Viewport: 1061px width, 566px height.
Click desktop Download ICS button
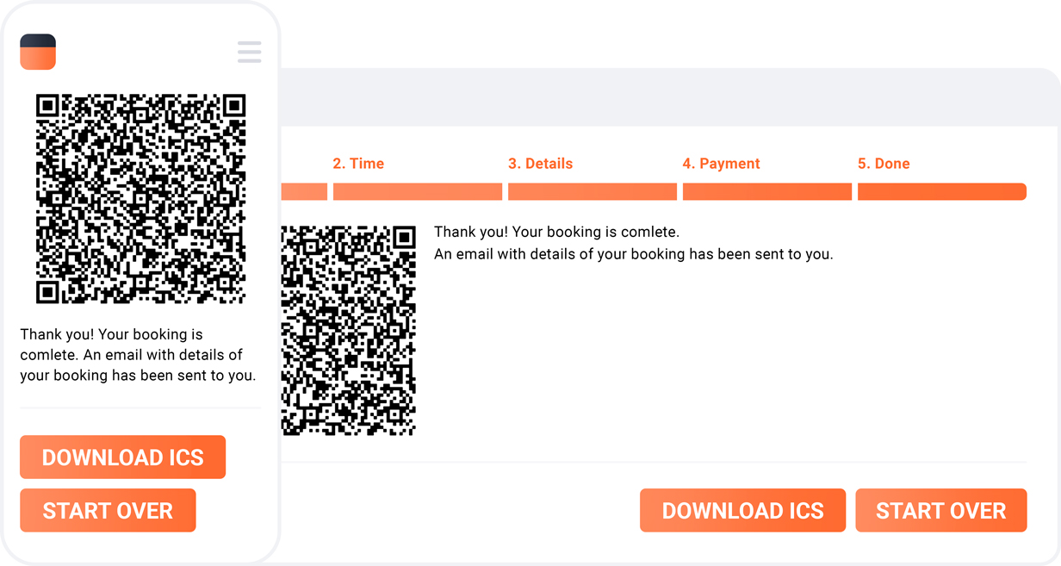tap(742, 510)
